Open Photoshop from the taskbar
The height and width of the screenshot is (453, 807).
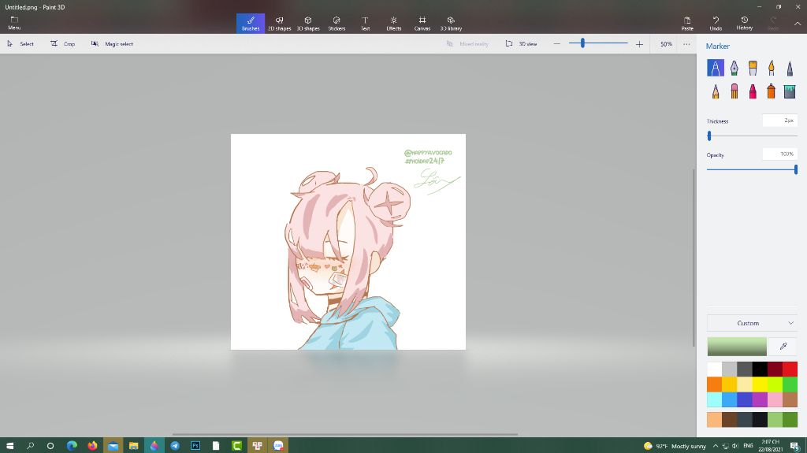point(195,446)
